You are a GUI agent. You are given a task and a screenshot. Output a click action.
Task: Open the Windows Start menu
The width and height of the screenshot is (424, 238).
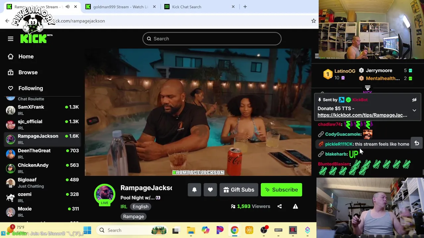click(x=87, y=230)
